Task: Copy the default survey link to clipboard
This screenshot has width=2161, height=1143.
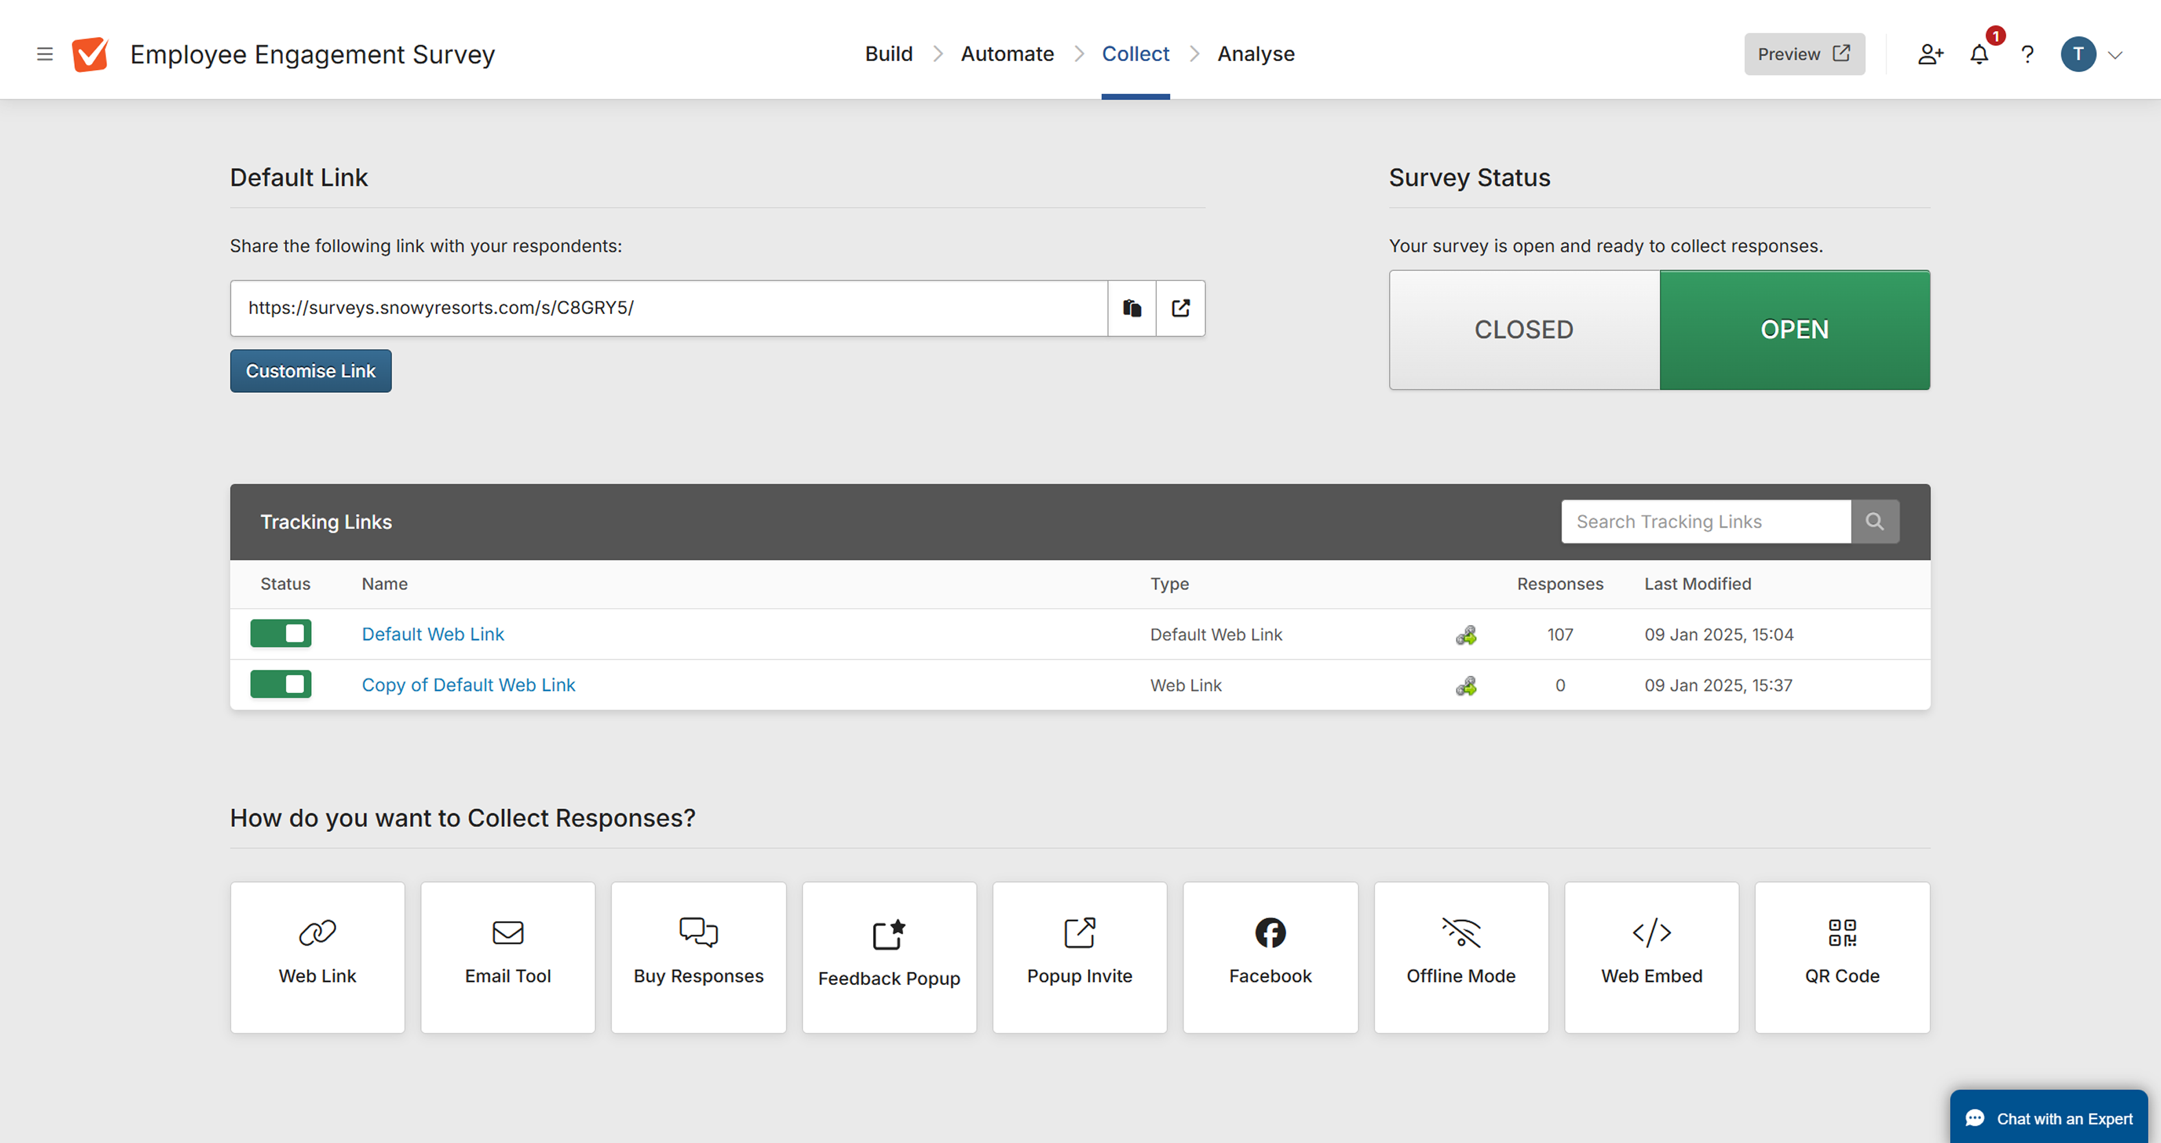Action: [1131, 308]
